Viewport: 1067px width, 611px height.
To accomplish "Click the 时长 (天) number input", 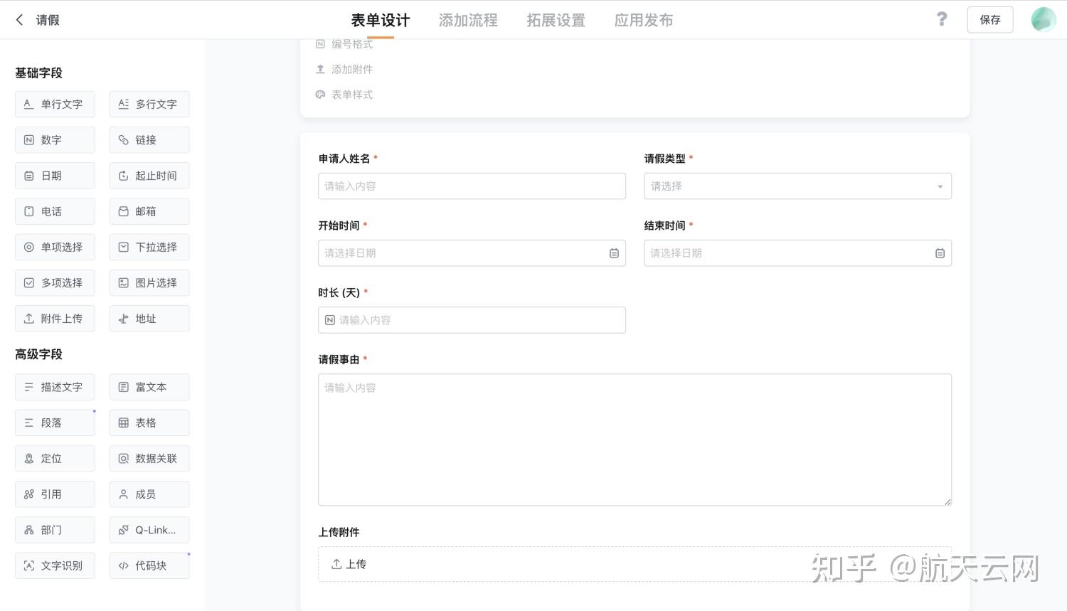I will 472,320.
